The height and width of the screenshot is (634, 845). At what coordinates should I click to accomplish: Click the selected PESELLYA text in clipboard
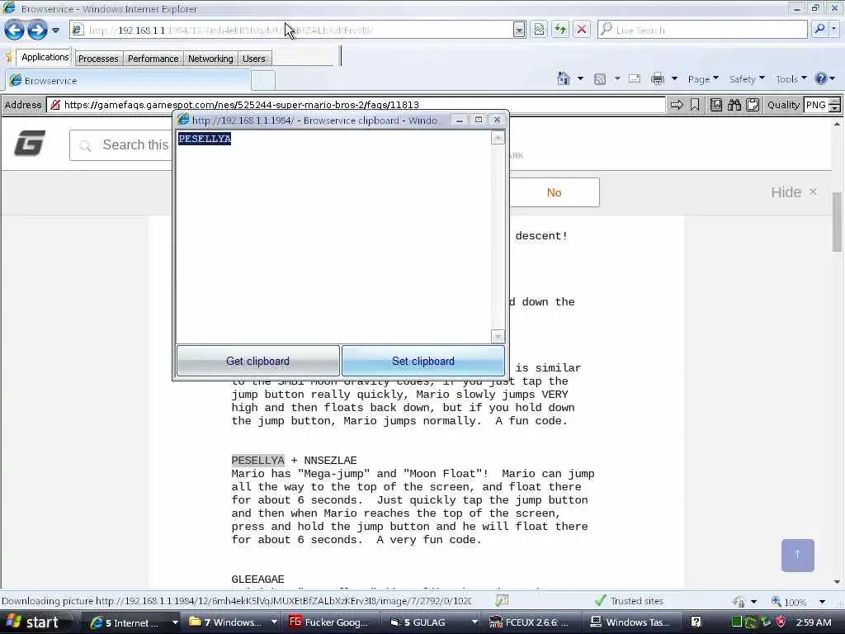[205, 139]
